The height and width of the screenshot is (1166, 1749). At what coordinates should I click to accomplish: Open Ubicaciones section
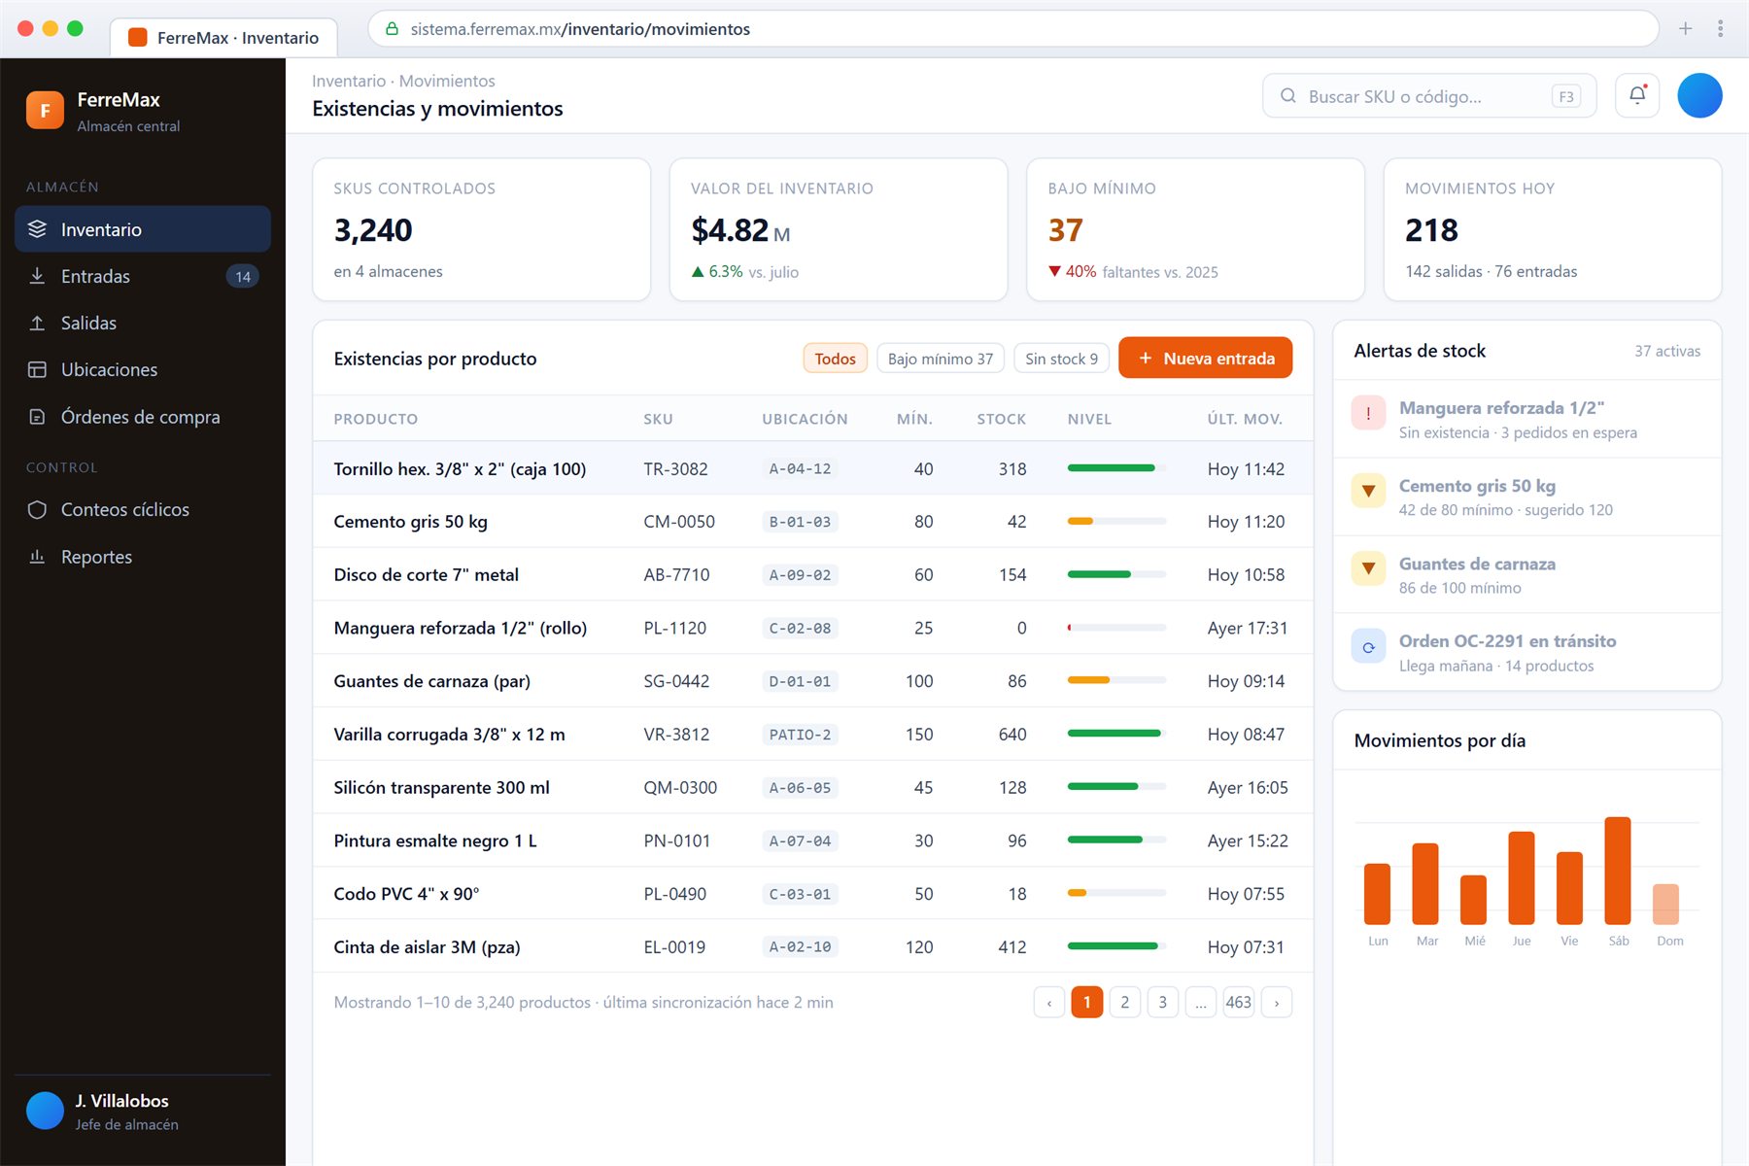(x=143, y=369)
